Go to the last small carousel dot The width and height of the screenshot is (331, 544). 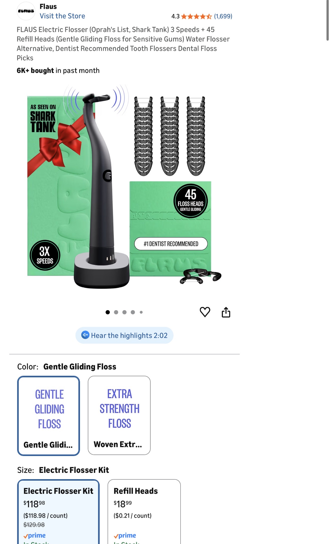pyautogui.click(x=141, y=312)
